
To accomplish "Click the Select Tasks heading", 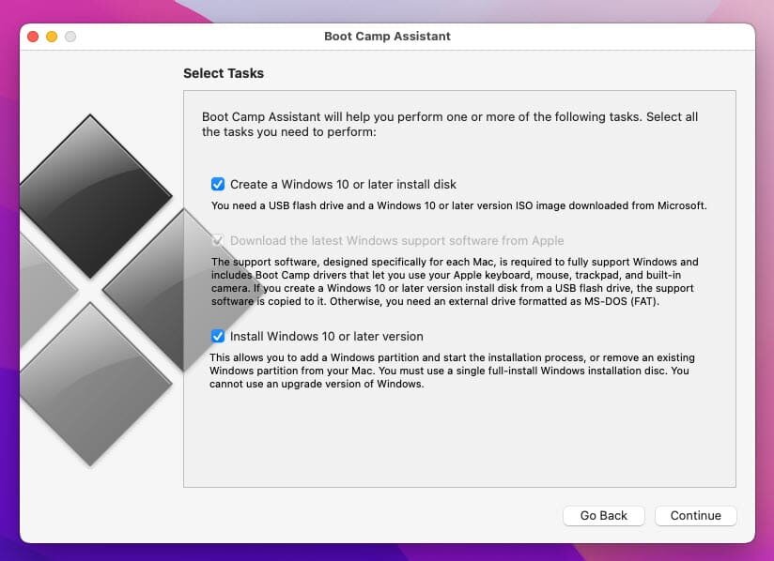I will (x=224, y=73).
